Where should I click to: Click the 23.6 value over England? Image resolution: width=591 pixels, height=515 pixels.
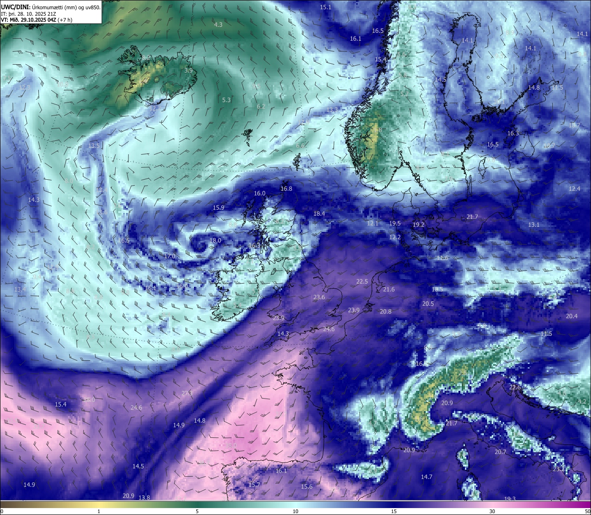[x=319, y=297]
